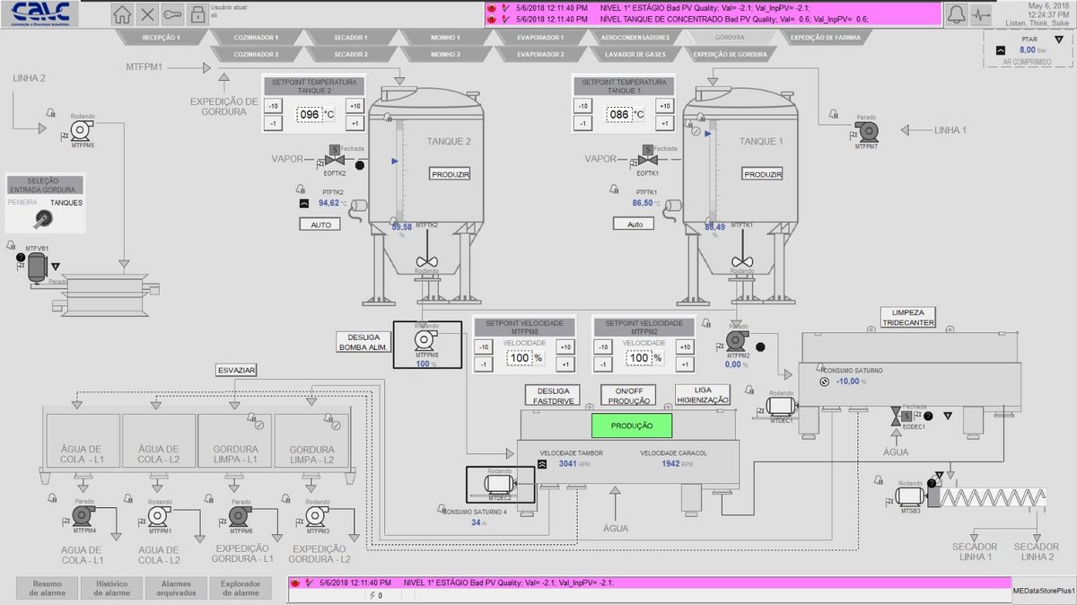Select the MTDEC2 motor icon
Screen dimensions: 1077x605
(499, 483)
